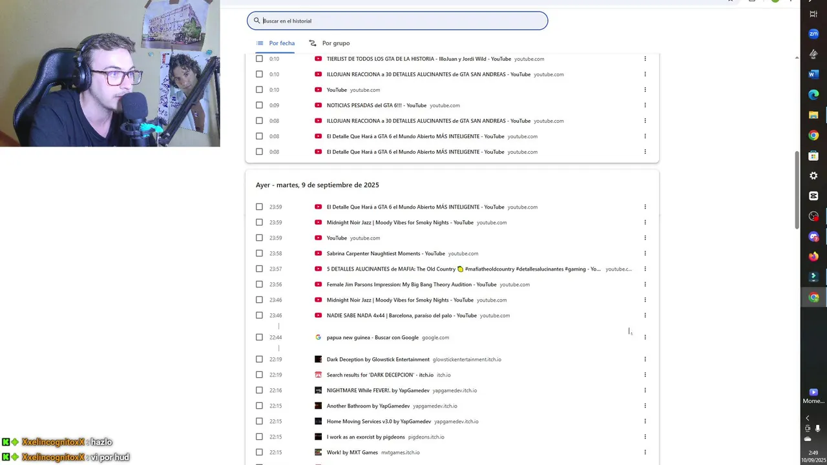
Task: Click the history page vertical scrollbar thumb
Action: pos(797,190)
